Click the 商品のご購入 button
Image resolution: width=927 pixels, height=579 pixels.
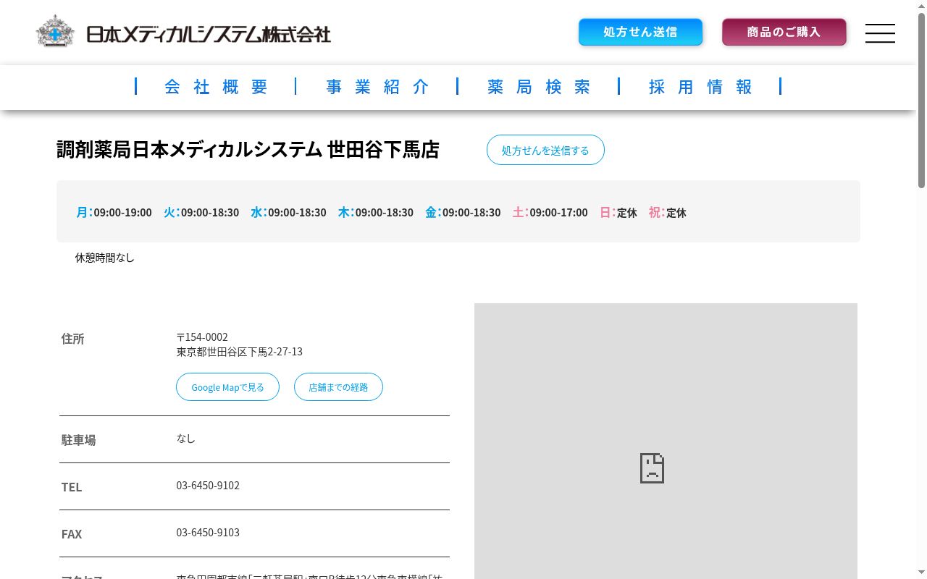pyautogui.click(x=784, y=32)
